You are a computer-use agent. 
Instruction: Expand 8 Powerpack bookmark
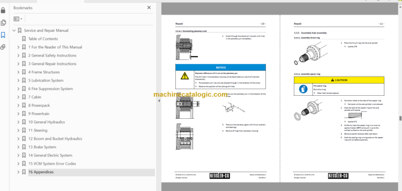[x=18, y=105]
